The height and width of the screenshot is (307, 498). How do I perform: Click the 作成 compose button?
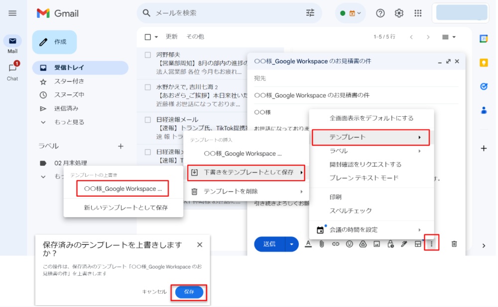[x=54, y=42]
